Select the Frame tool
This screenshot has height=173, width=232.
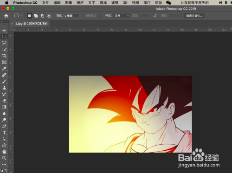(x=4, y=62)
